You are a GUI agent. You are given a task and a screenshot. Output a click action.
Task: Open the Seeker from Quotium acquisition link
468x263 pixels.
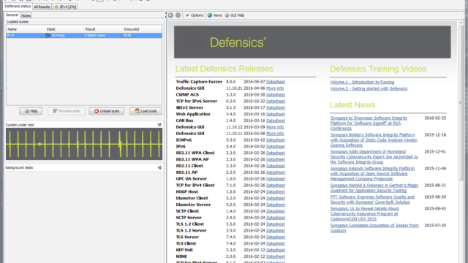click(x=374, y=228)
